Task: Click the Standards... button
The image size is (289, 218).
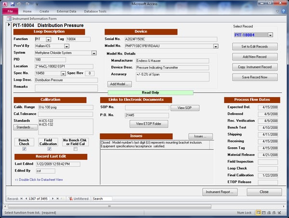Action: pyautogui.click(x=25, y=127)
